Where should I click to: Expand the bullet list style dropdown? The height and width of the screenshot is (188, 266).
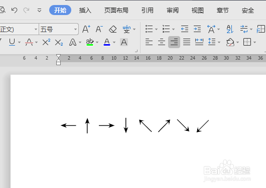click(x=157, y=29)
